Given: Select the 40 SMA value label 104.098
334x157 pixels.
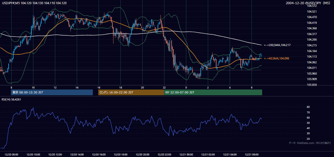Looking at the screenshot, I should click(276, 58).
